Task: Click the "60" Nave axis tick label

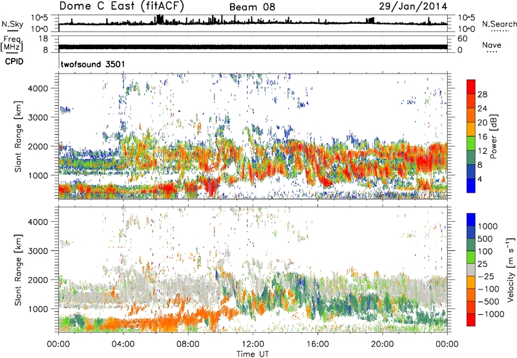Action: coord(462,39)
